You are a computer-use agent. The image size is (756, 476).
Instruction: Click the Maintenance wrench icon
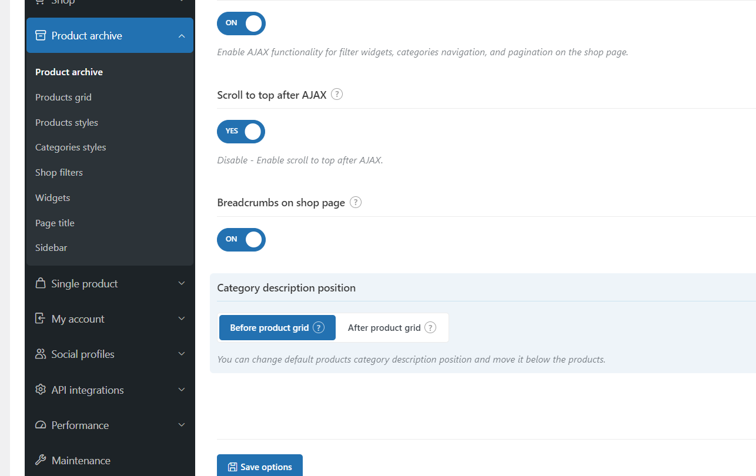tap(41, 460)
